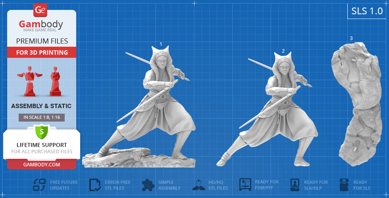This screenshot has height=198, width=389.
Task: Select the SLS 1.0 version label
Action: tap(367, 11)
